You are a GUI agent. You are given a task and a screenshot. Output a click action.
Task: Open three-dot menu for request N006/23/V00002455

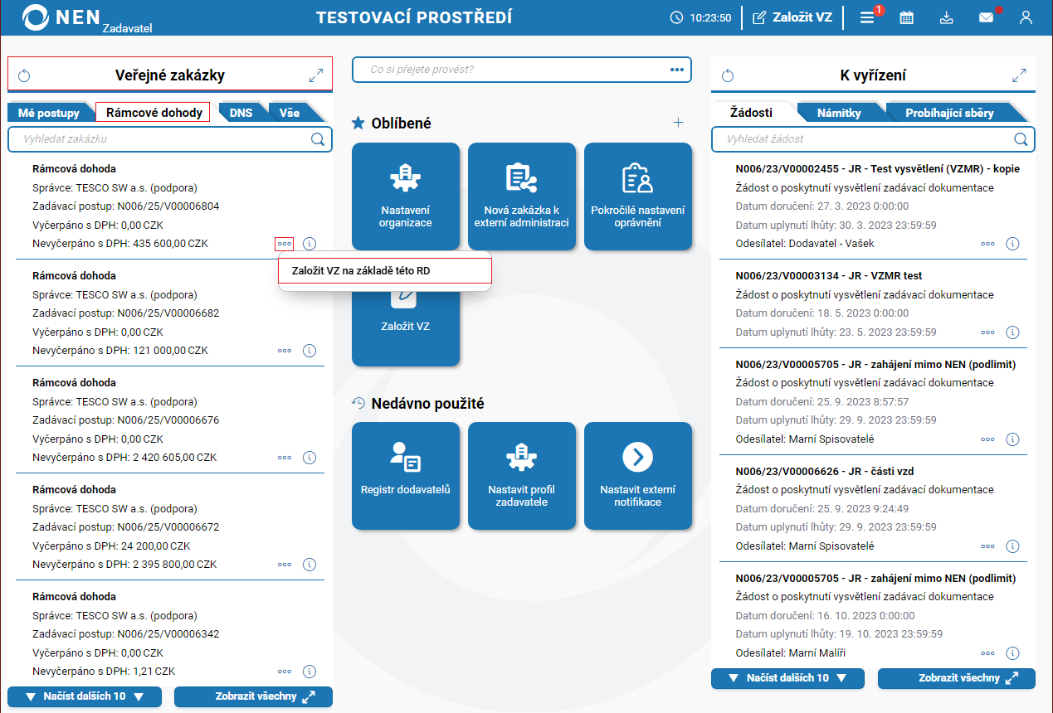pyautogui.click(x=987, y=244)
